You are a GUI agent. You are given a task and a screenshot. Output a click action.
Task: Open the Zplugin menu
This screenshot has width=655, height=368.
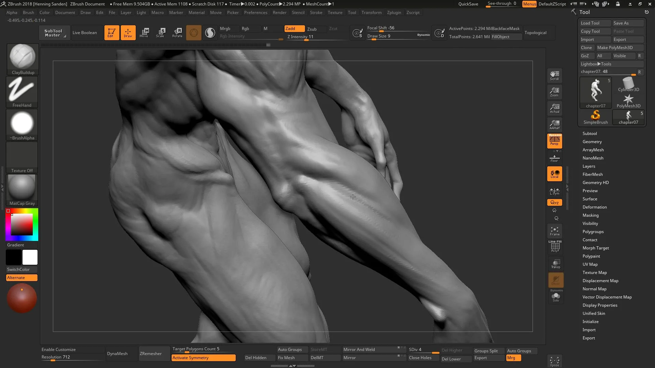coord(394,13)
